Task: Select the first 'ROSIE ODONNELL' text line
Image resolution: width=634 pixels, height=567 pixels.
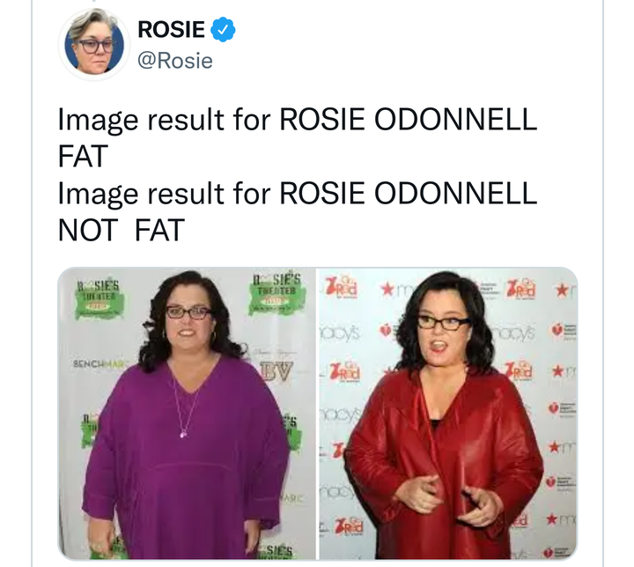Action: 408,120
